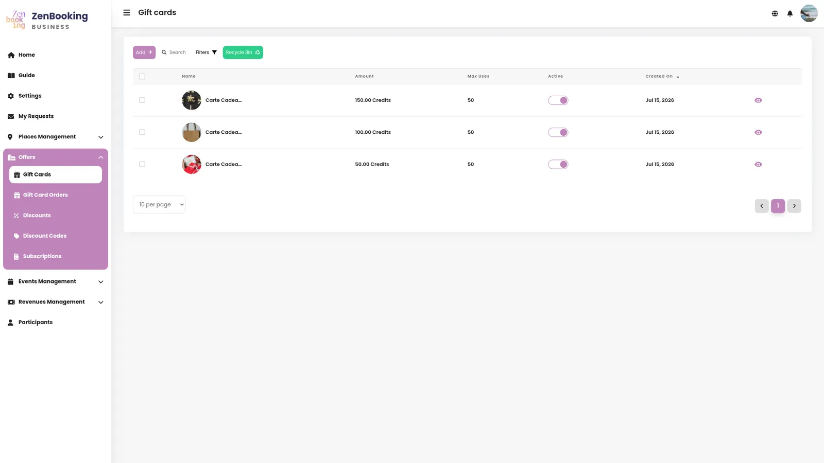824x463 pixels.
Task: Toggle active switch for 100.00 Credits card
Action: pyautogui.click(x=558, y=132)
